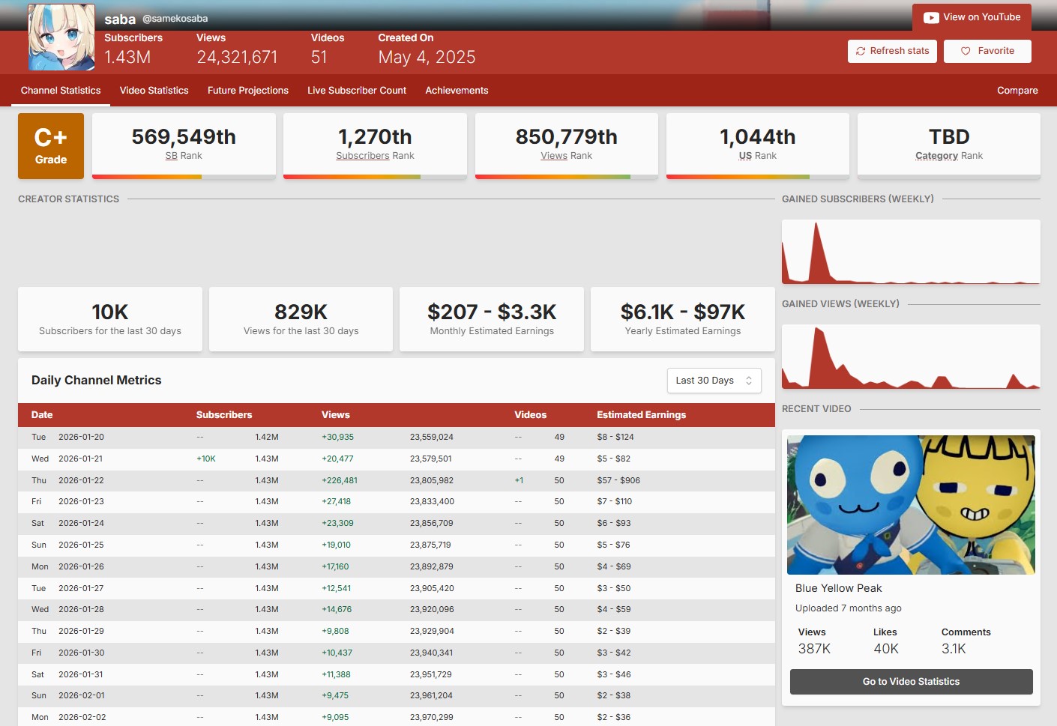The image size is (1057, 726).
Task: Click the Estimated Earnings column header
Action: point(642,415)
